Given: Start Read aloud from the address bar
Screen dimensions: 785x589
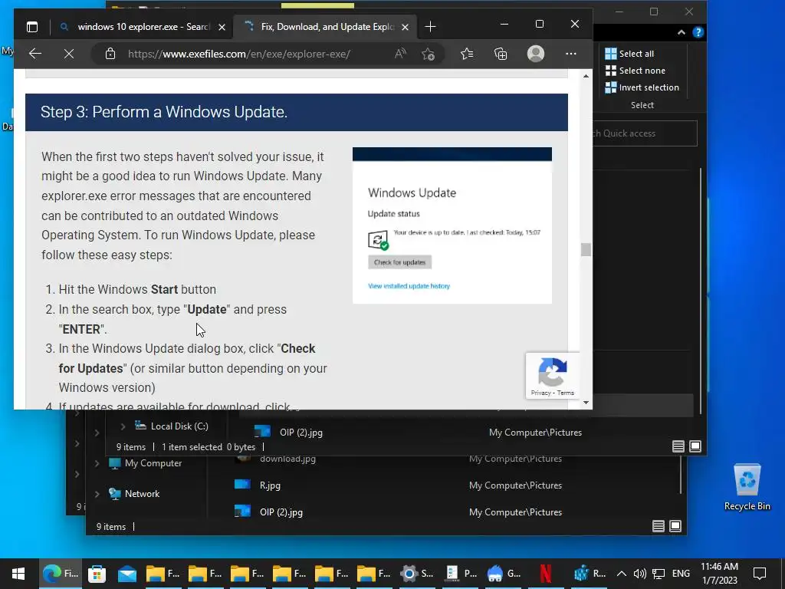Looking at the screenshot, I should point(400,54).
